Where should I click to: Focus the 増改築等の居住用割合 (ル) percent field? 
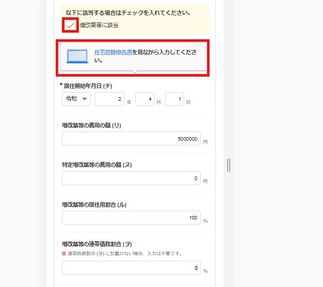coord(131,217)
